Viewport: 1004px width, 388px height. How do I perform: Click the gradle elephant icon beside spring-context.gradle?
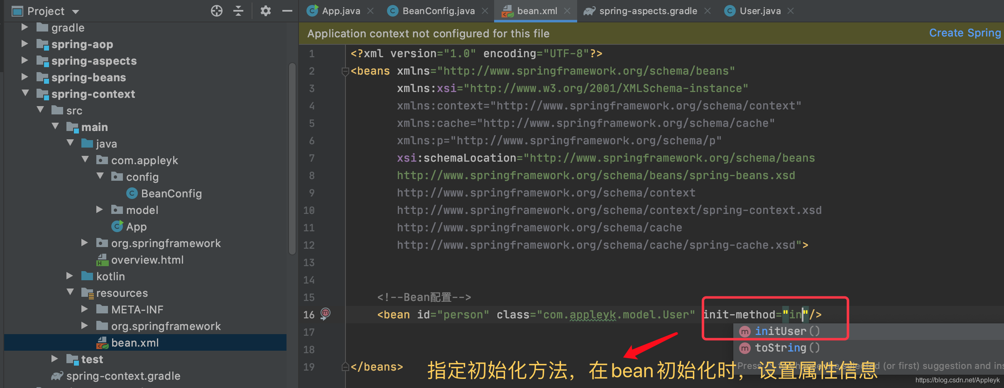click(57, 376)
